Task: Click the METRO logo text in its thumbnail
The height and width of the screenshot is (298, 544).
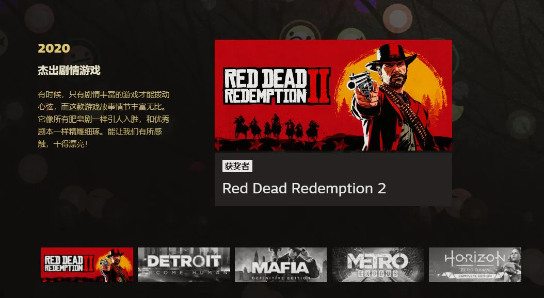Action: tap(378, 261)
